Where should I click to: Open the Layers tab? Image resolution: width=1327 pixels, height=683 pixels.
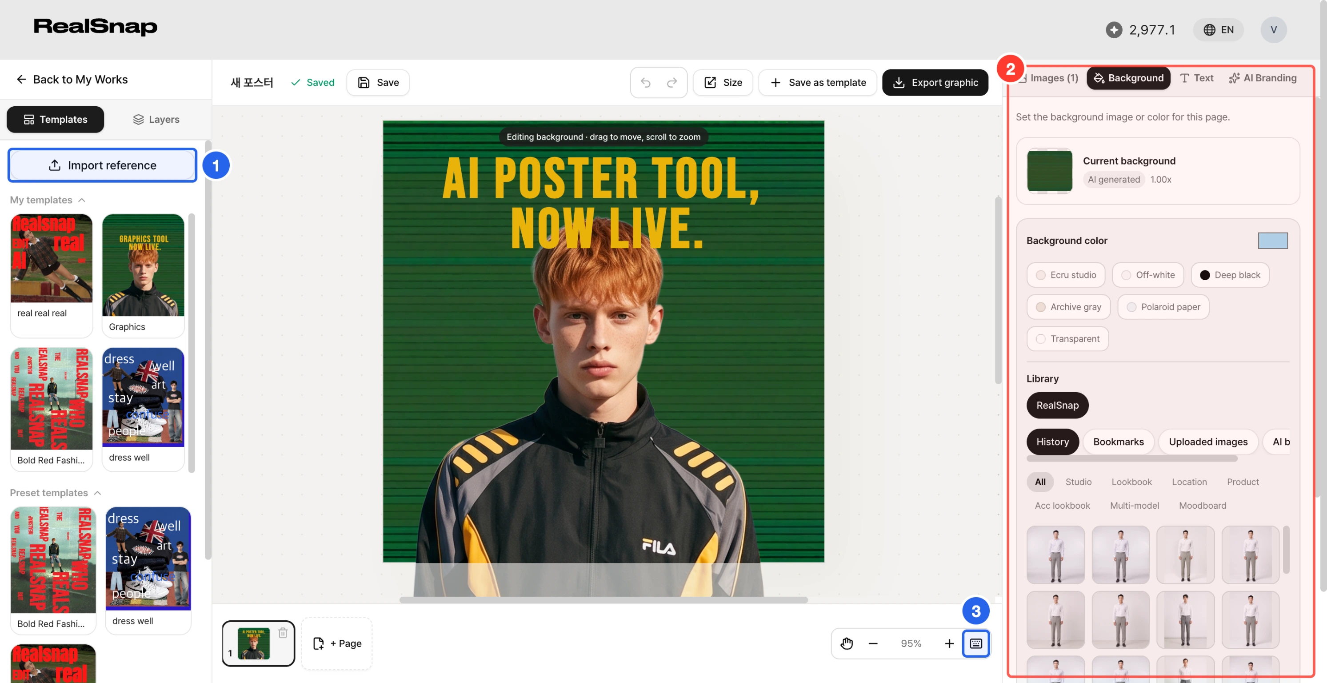point(156,120)
